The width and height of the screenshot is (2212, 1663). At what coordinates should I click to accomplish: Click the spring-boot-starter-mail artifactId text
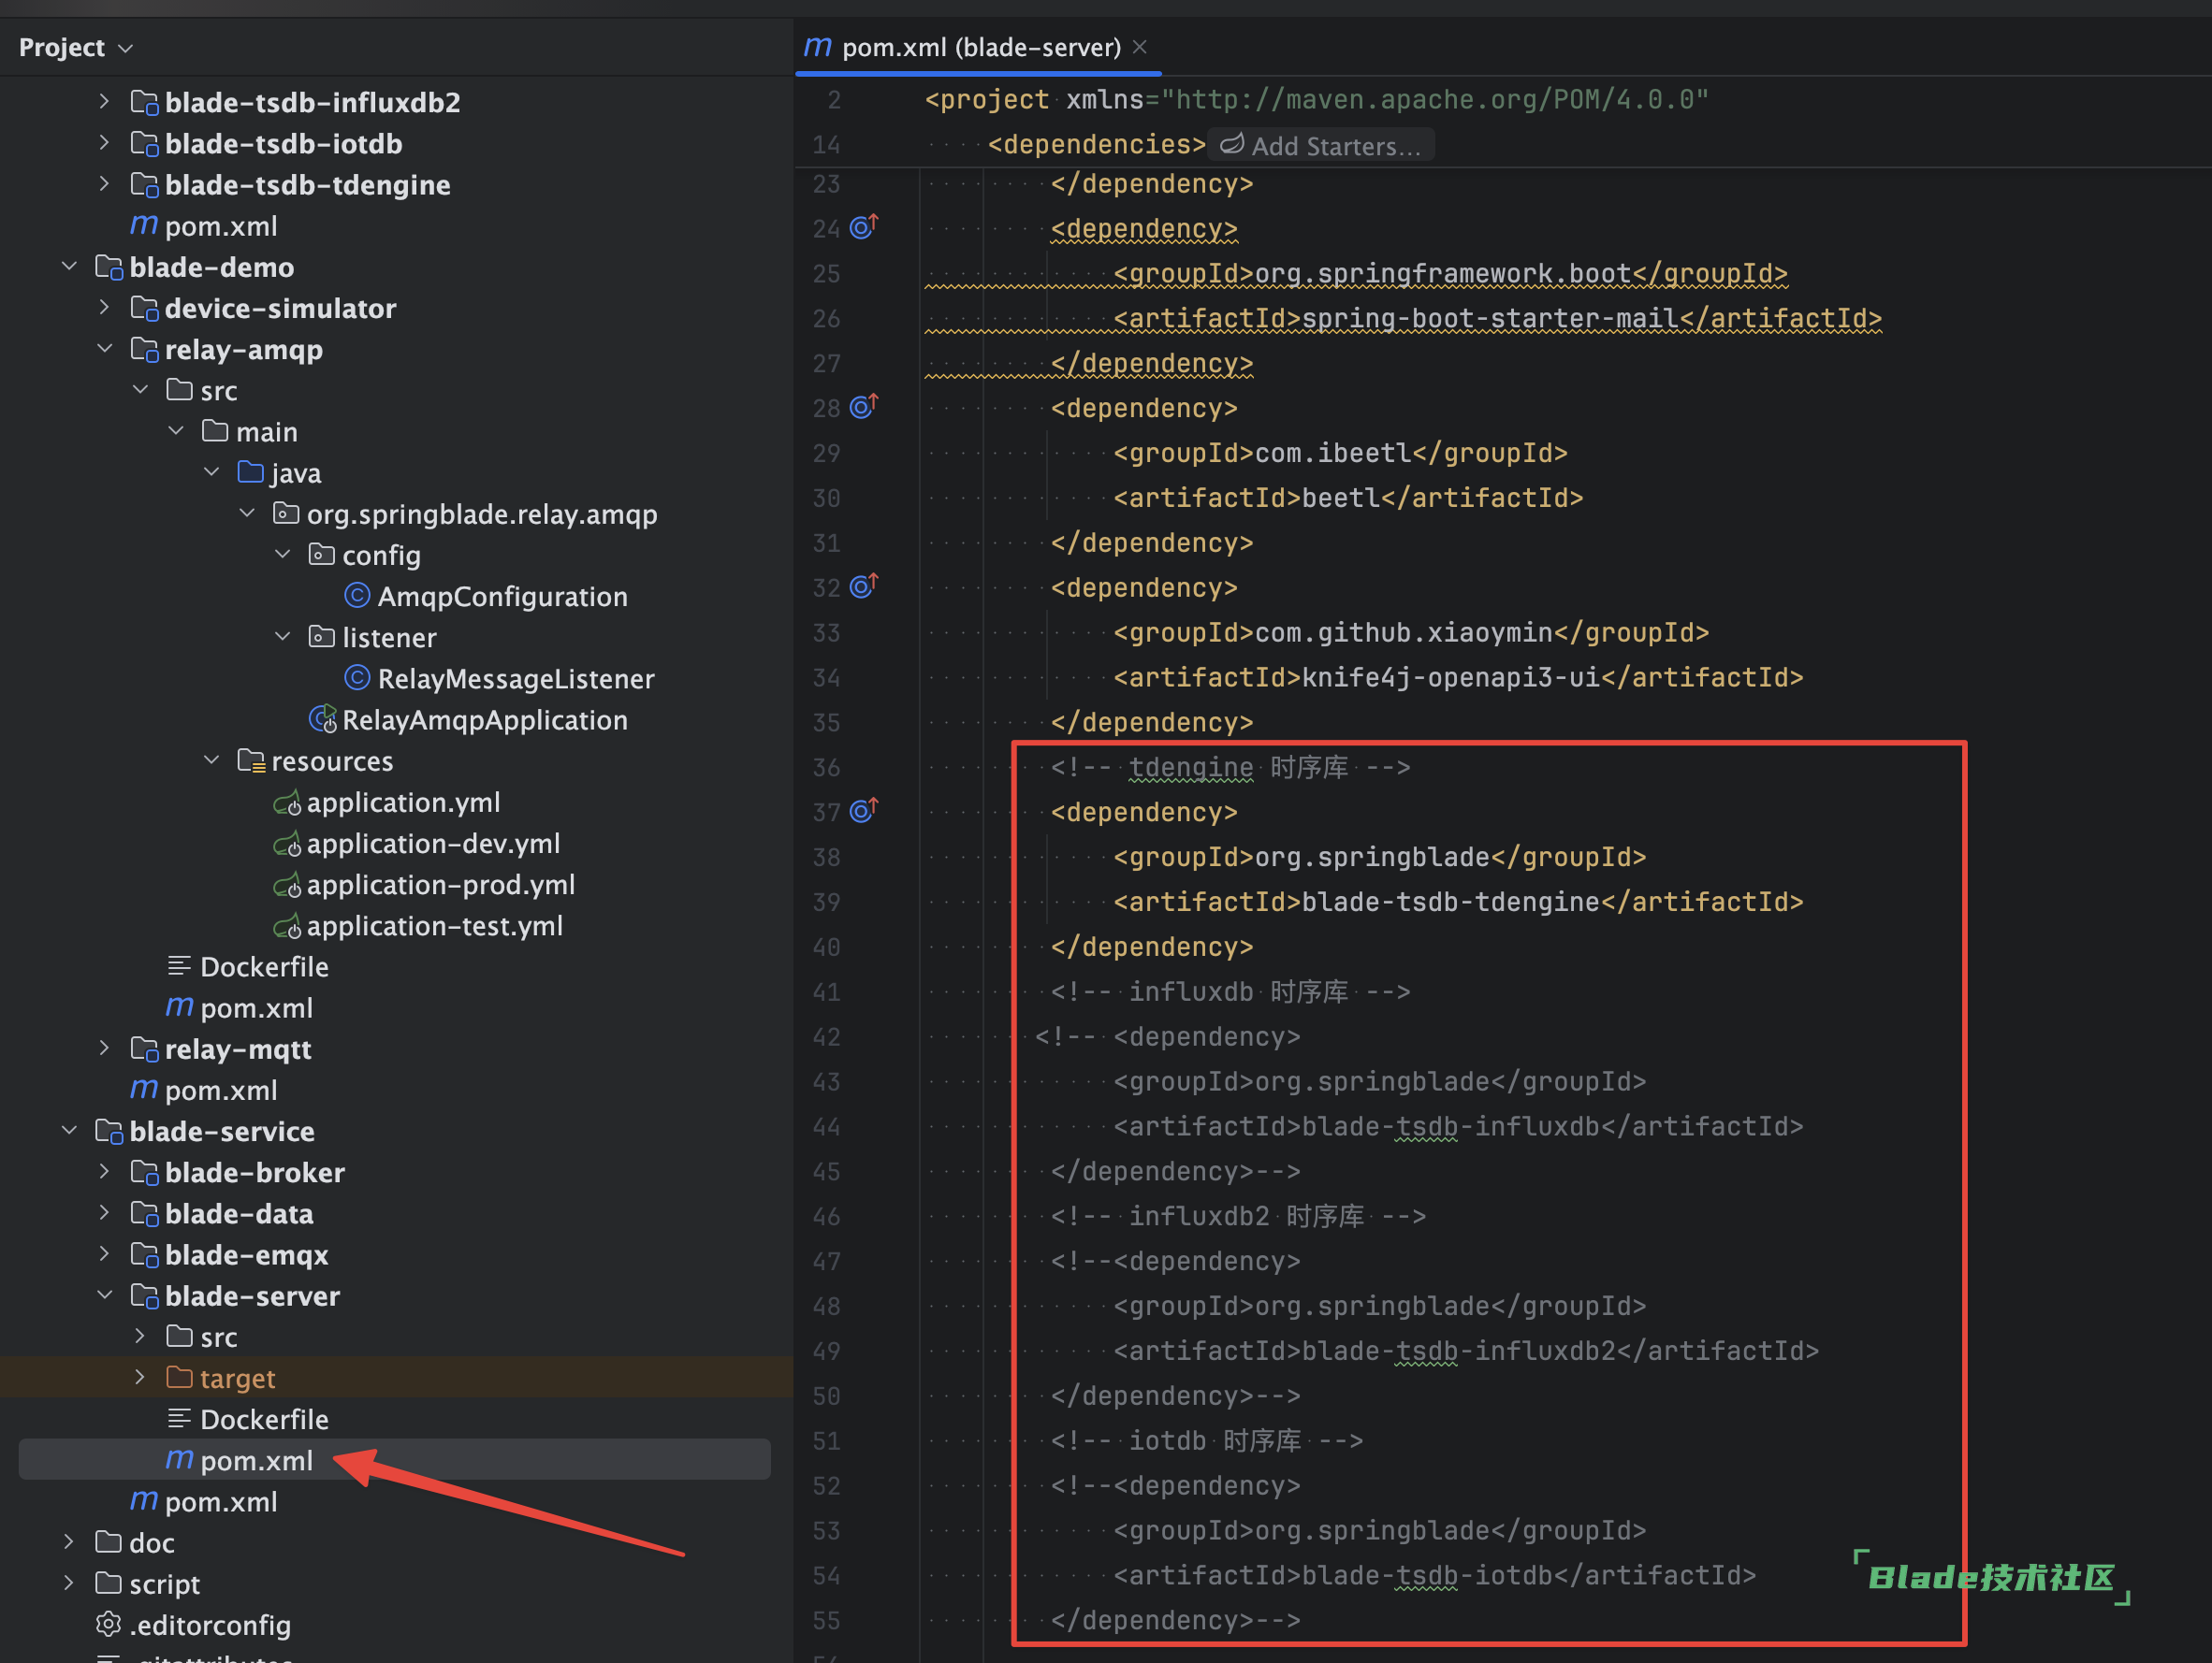1490,318
